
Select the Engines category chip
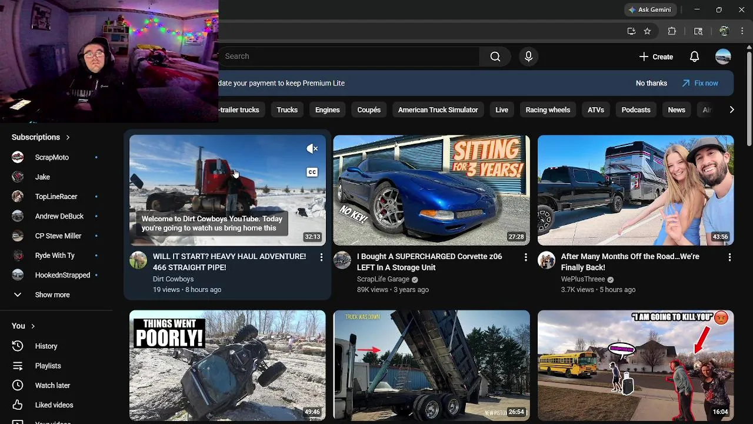(x=328, y=110)
